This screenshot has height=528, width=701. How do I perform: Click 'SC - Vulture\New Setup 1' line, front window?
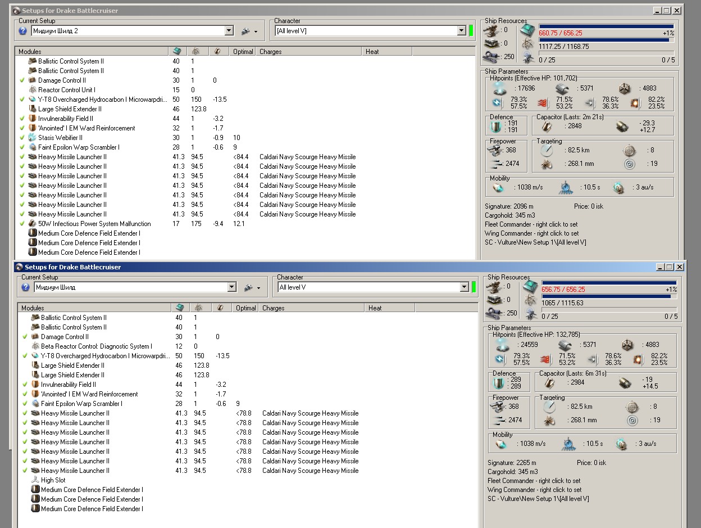[x=538, y=499]
